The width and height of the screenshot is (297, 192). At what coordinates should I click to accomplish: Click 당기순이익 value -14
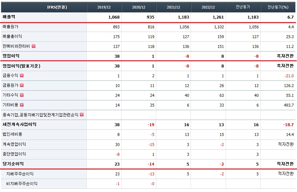point(151,164)
